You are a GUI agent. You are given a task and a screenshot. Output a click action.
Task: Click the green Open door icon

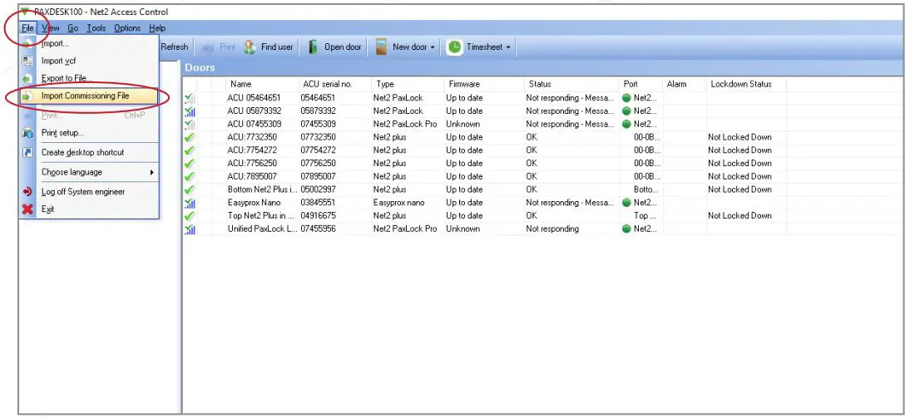tap(314, 47)
